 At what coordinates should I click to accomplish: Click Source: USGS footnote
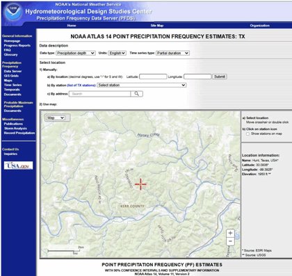tap(254, 255)
